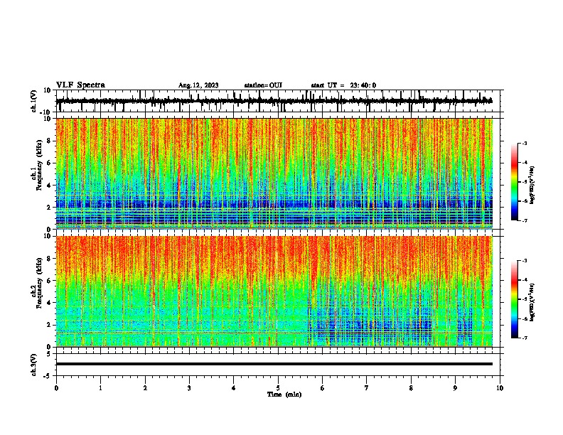Click the date 'Aug.12, 2023' label
The width and height of the screenshot is (563, 435).
(x=198, y=85)
